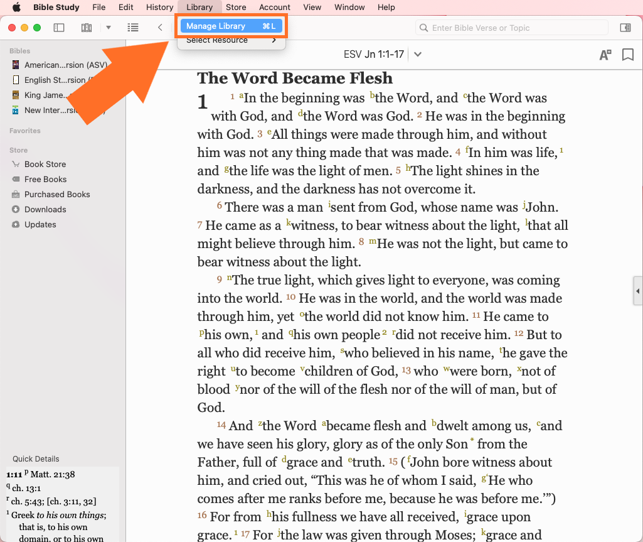643x542 pixels.
Task: Click the Updates circle icon
Action: click(16, 225)
